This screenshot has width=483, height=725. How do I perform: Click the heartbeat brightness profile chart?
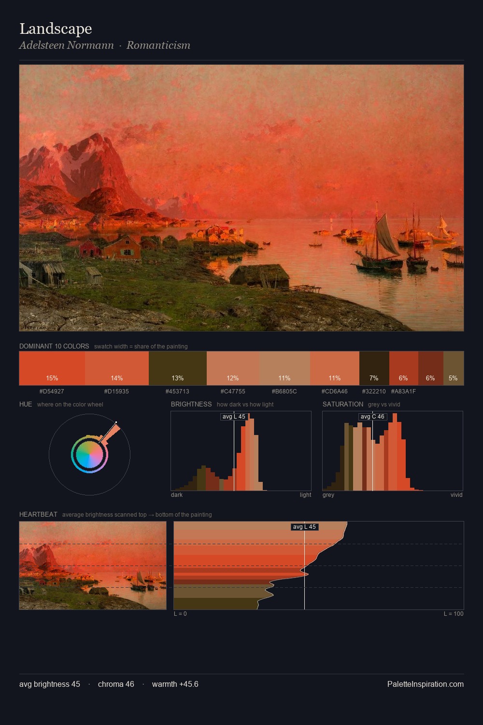point(319,565)
